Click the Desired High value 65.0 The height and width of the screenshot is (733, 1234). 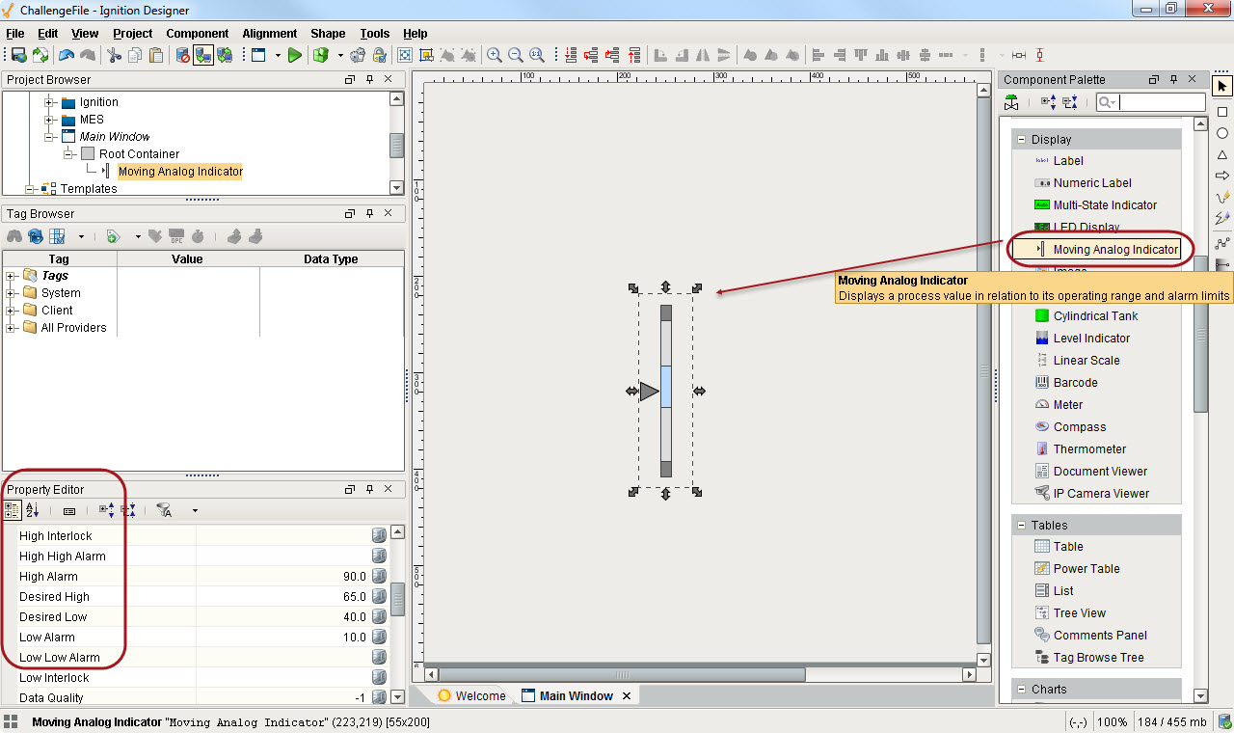(355, 597)
